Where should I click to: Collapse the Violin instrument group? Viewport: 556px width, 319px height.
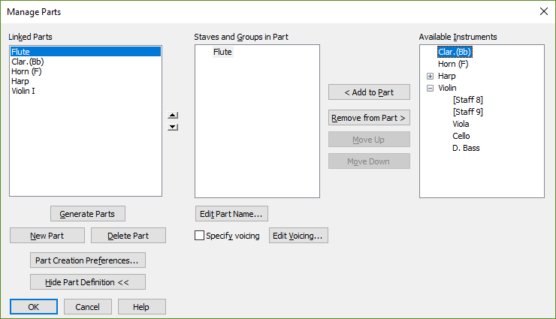pos(430,88)
